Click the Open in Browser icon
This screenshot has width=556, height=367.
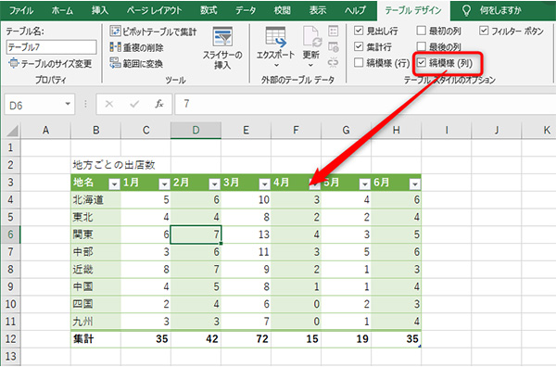pyautogui.click(x=333, y=47)
